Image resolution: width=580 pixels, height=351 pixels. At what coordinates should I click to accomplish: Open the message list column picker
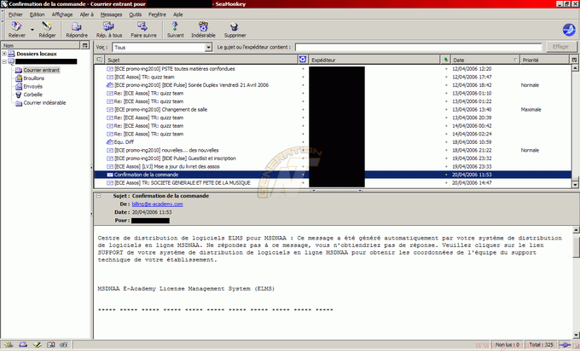point(574,60)
